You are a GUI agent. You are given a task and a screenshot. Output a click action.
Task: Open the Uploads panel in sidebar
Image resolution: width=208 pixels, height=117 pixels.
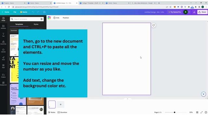(x=3, y=50)
